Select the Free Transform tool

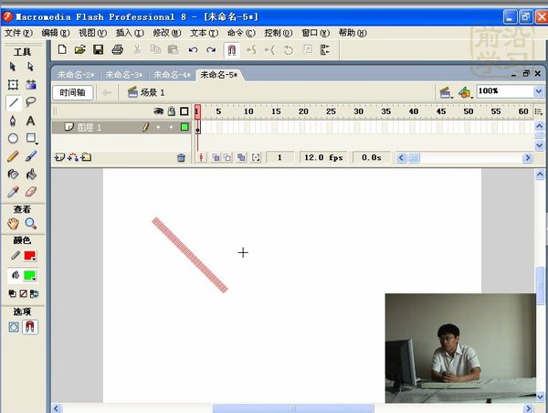coord(13,84)
